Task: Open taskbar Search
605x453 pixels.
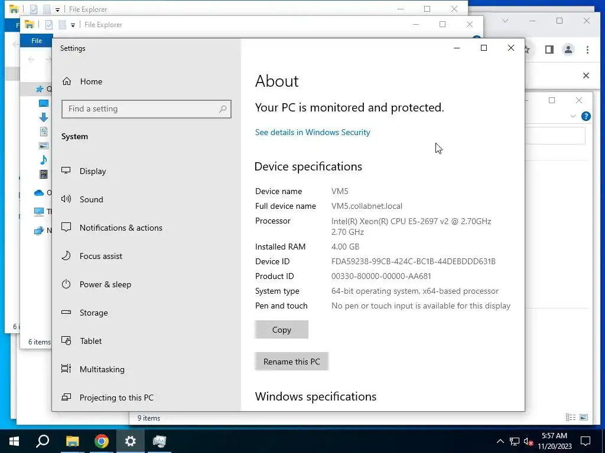Action: click(43, 441)
